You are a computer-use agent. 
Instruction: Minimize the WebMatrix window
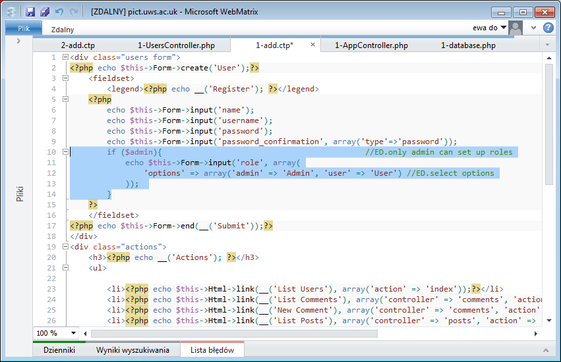click(x=501, y=13)
